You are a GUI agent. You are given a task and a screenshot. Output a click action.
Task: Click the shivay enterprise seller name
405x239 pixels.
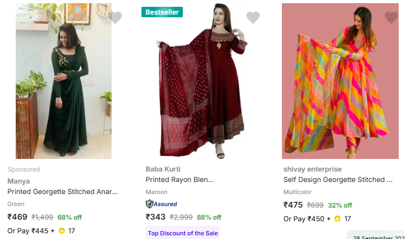312,169
